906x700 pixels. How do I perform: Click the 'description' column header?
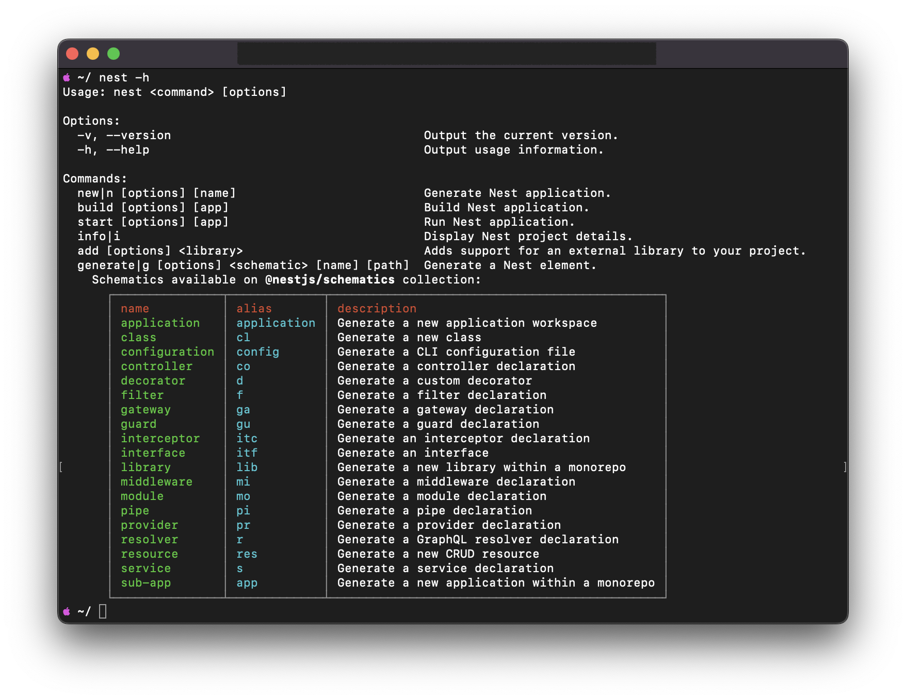(x=377, y=309)
